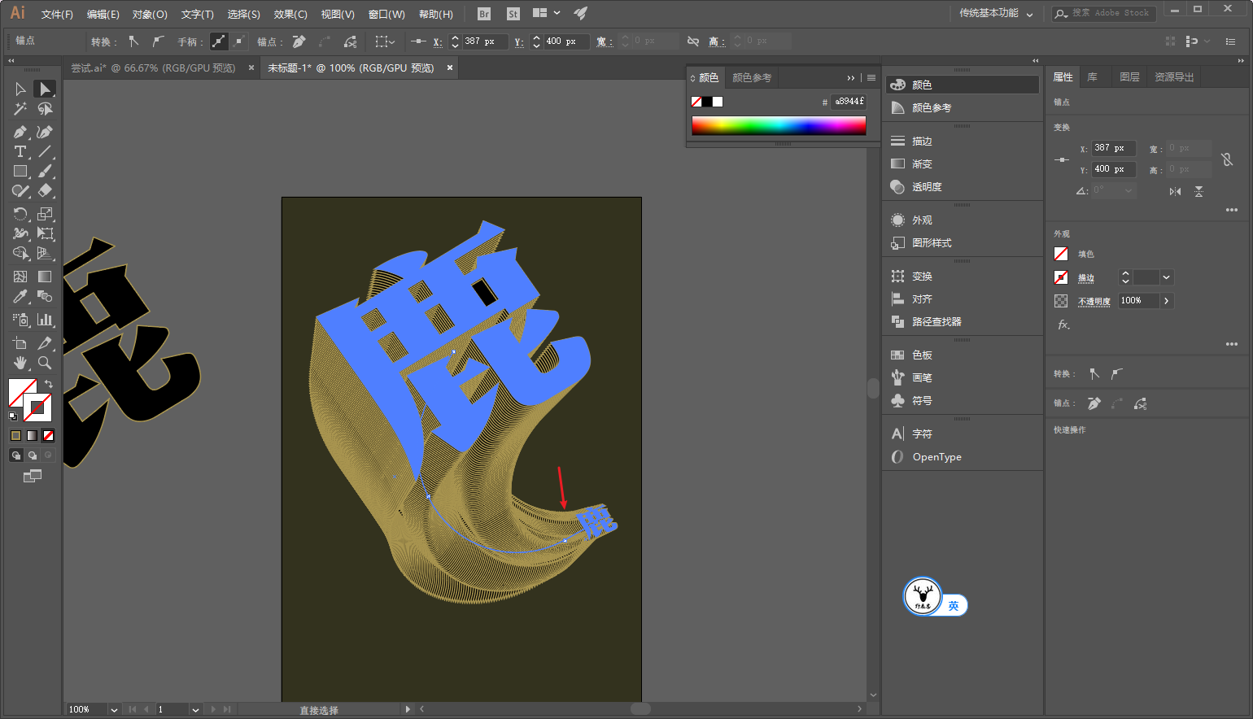Select the Line Segment tool
The image size is (1253, 719).
pyautogui.click(x=45, y=151)
